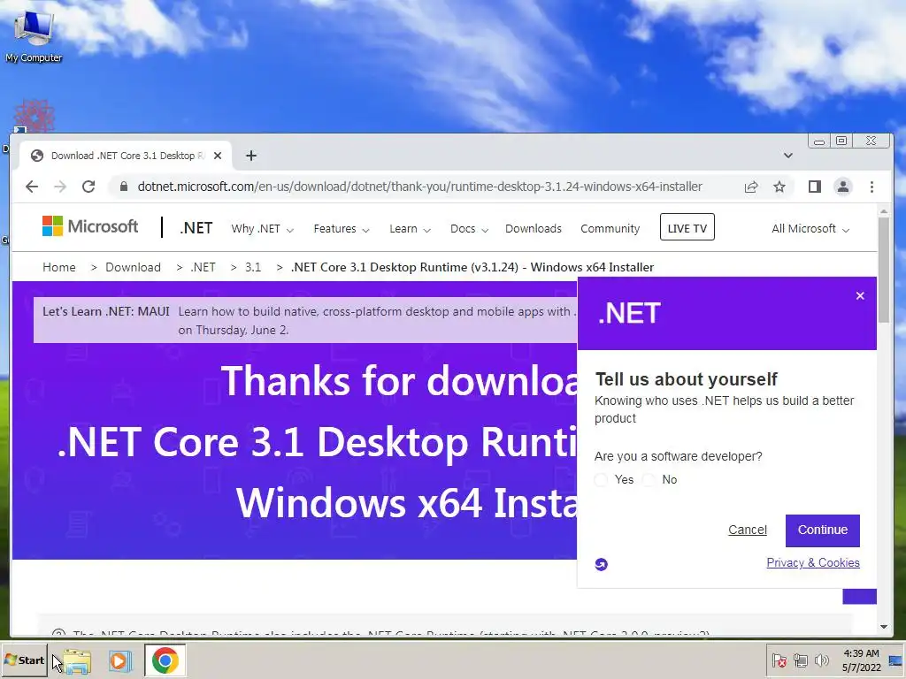Click the forward navigation arrow
906x679 pixels.
pyautogui.click(x=60, y=187)
